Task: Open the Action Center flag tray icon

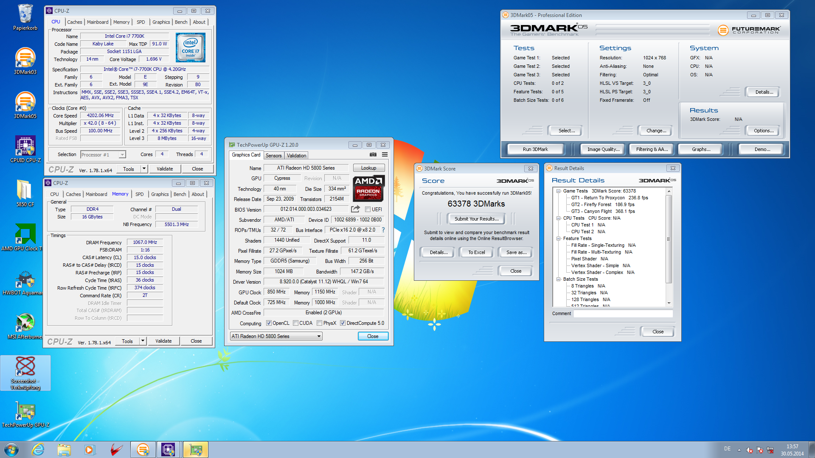Action: 760,450
